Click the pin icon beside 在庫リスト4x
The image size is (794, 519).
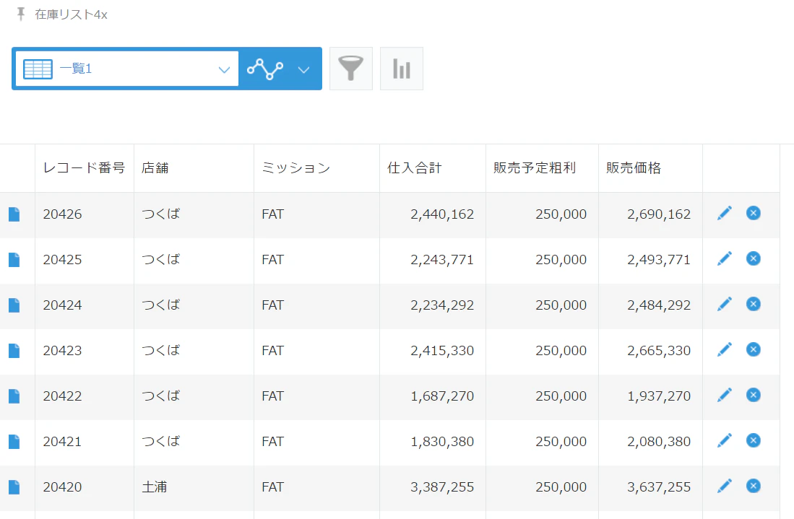point(21,14)
